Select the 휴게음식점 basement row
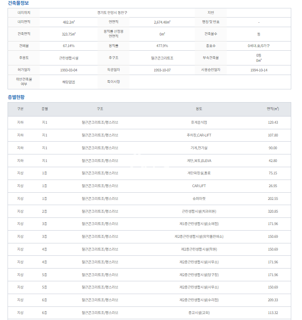The image size is (302, 320). tap(199, 122)
